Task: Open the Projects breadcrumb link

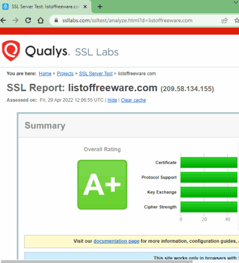Action: pos(65,74)
